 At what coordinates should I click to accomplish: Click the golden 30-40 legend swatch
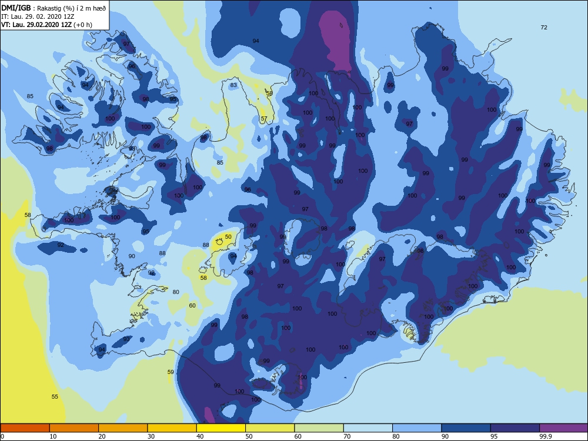172,428
